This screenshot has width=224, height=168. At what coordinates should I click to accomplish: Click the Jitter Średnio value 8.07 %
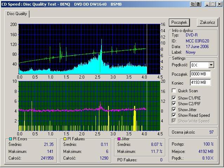[x=157, y=144]
